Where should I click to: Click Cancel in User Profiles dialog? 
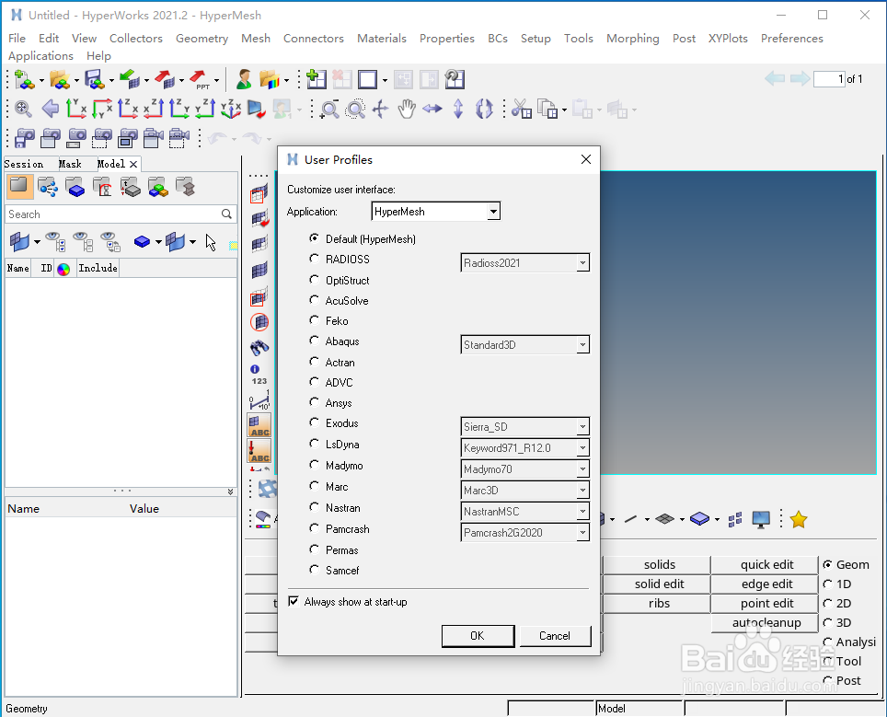[x=555, y=636]
